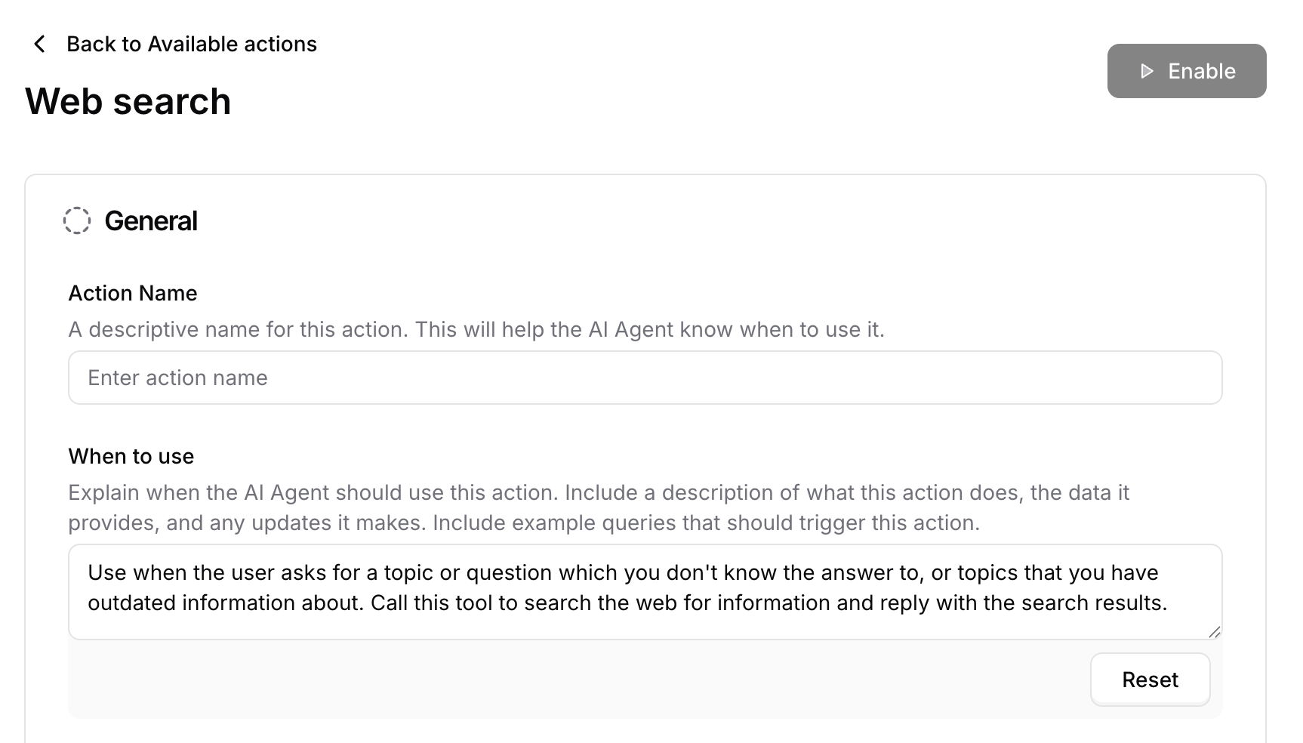Grab the text area resize handle
The image size is (1303, 743).
[x=1214, y=632]
